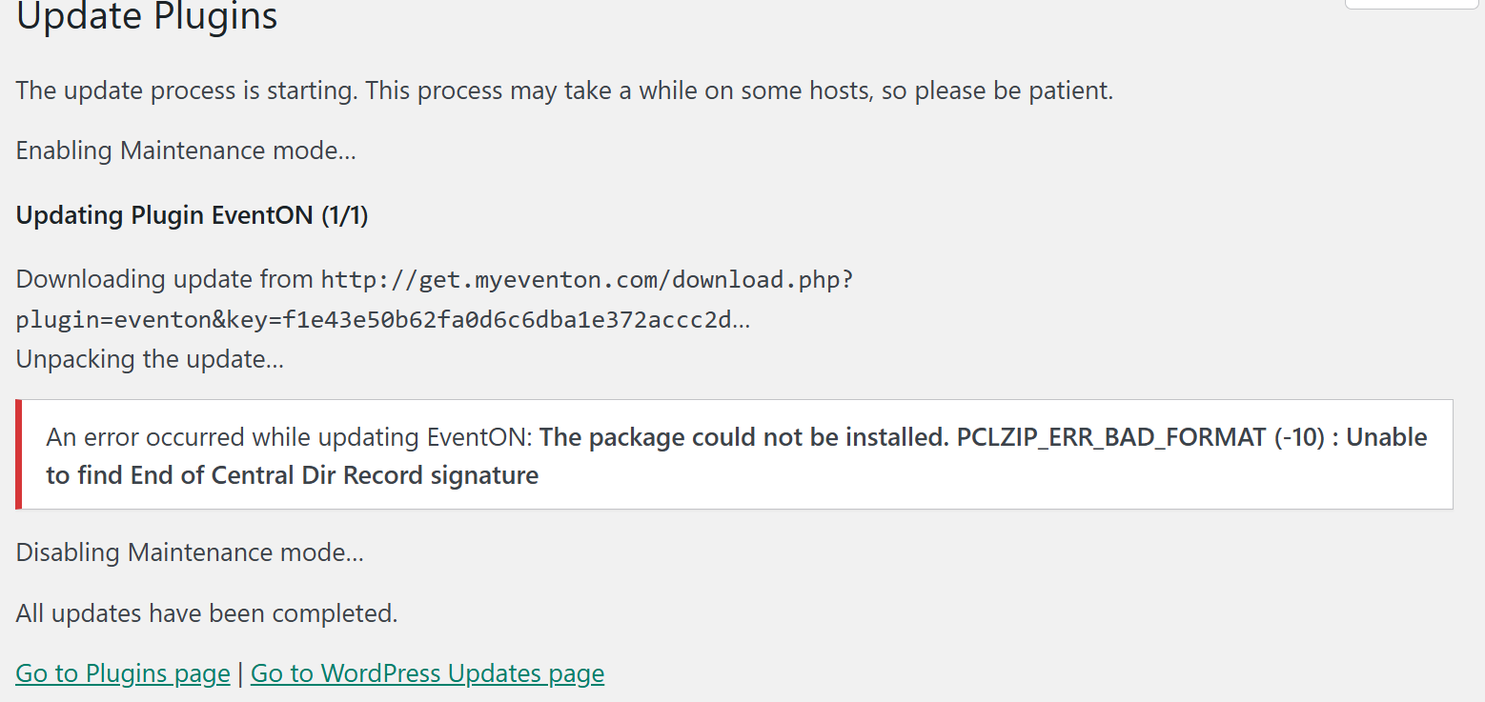Click the 'Unpacking the update…' status line
1485x702 pixels.
tap(150, 359)
